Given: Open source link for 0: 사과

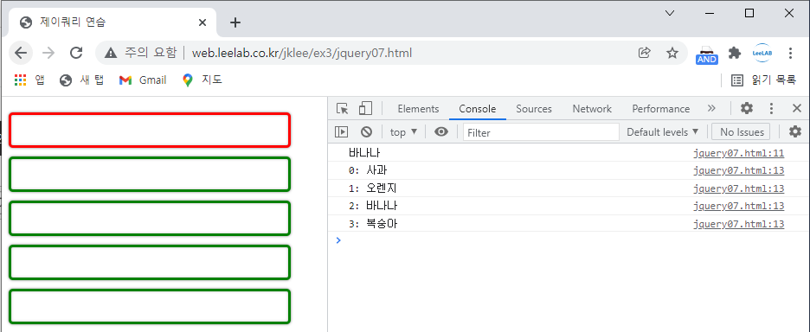Looking at the screenshot, I should pos(739,170).
